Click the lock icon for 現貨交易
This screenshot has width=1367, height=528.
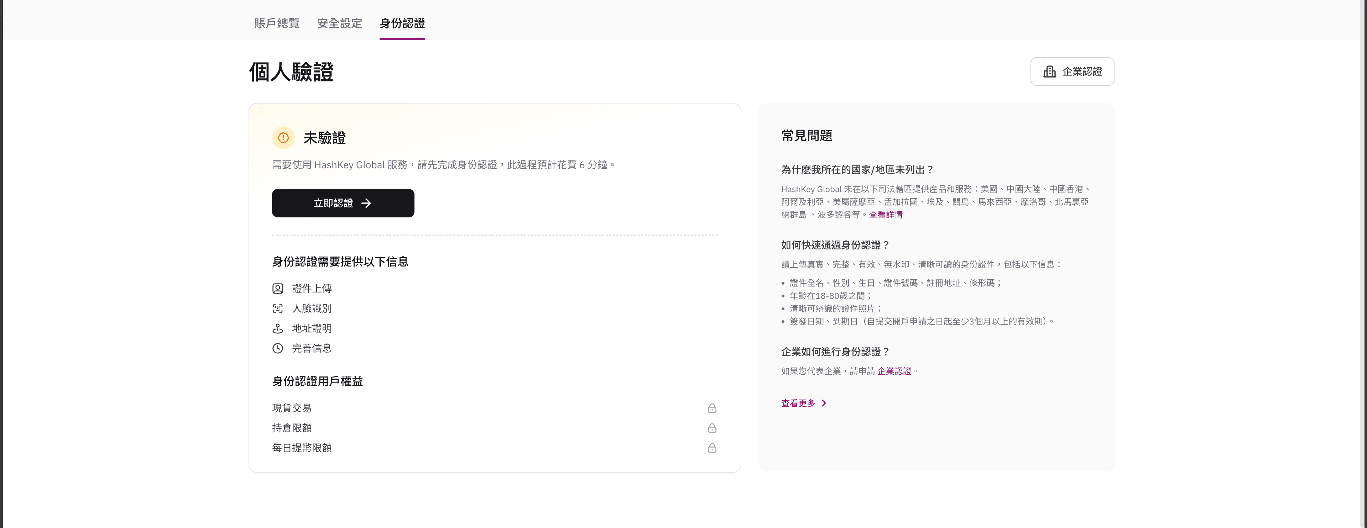711,408
